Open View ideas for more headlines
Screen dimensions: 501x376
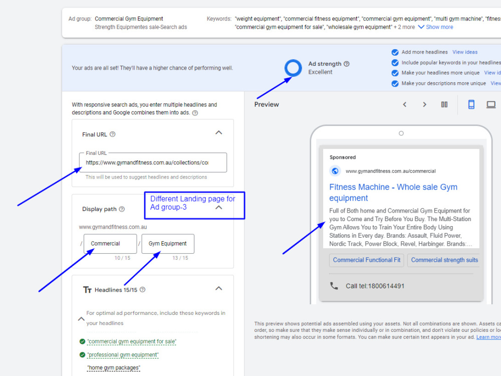[465, 52]
